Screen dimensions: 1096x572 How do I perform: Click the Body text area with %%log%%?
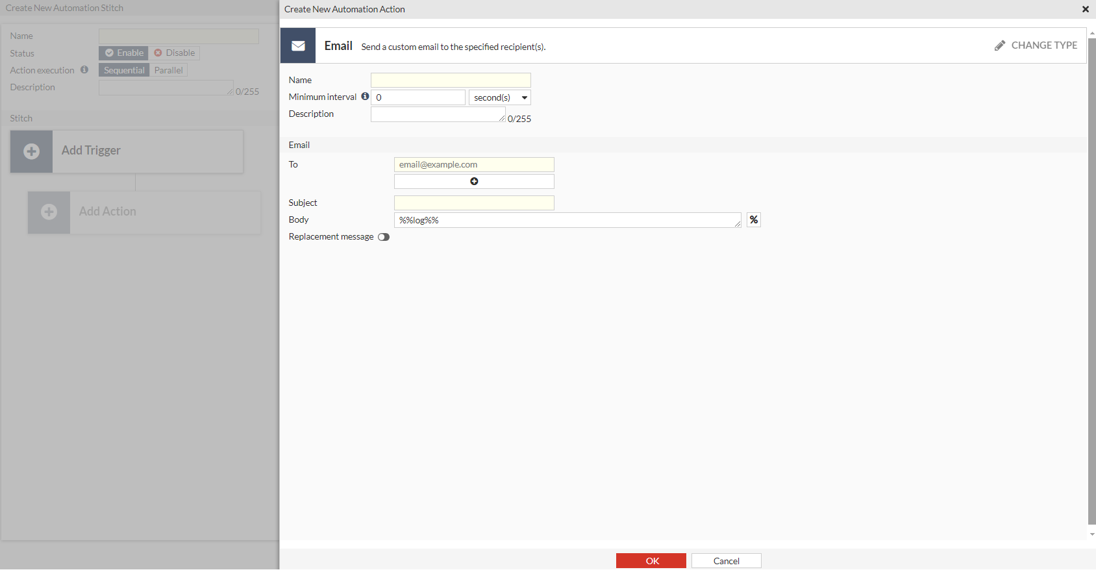coord(567,220)
